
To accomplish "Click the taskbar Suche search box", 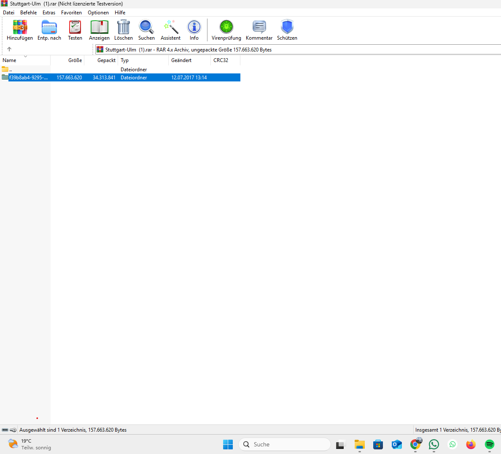I will point(284,444).
